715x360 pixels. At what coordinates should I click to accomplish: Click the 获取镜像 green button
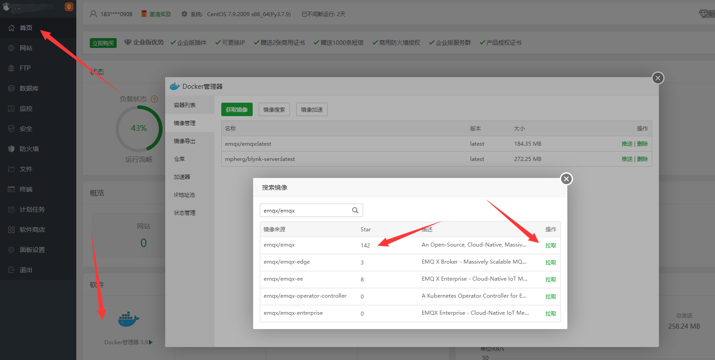pyautogui.click(x=237, y=109)
